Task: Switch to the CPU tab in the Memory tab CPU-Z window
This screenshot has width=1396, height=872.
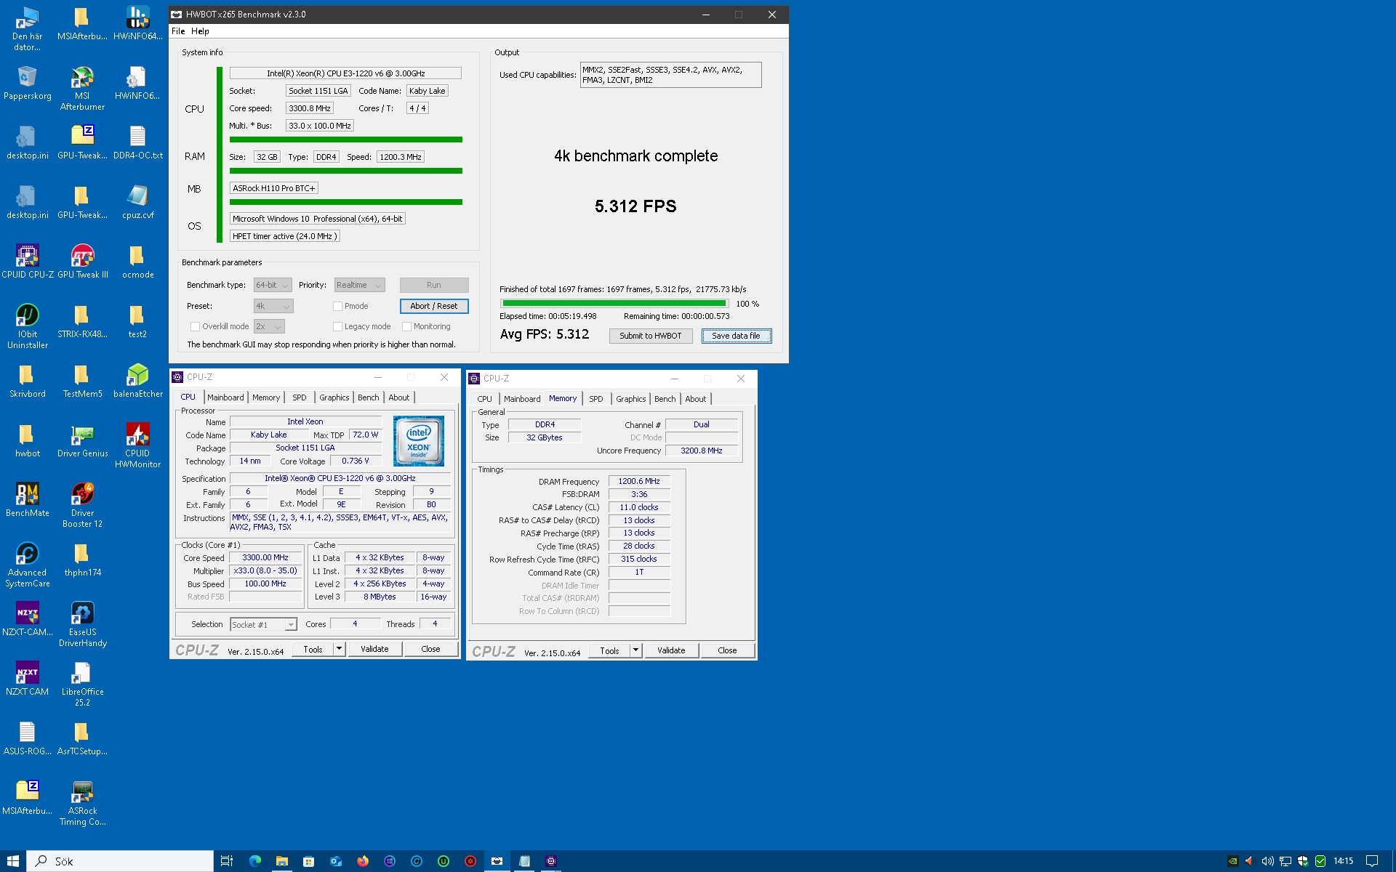Action: [x=484, y=399]
